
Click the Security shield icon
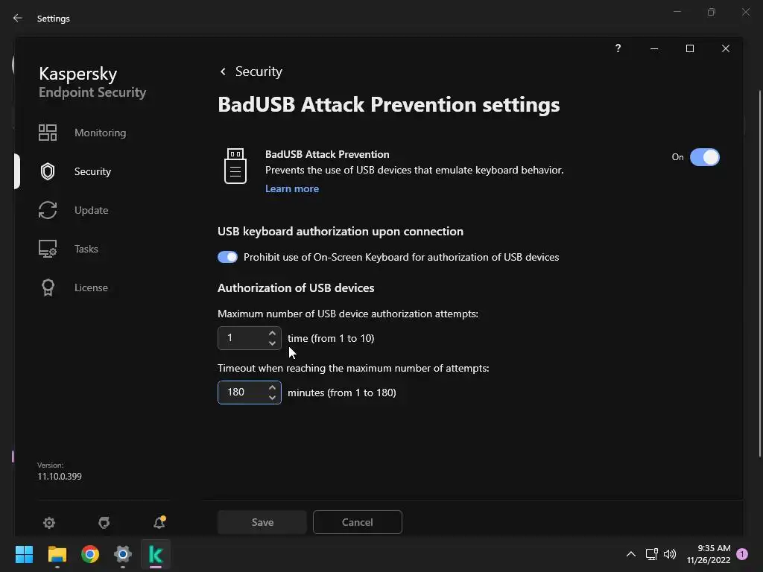pyautogui.click(x=48, y=171)
